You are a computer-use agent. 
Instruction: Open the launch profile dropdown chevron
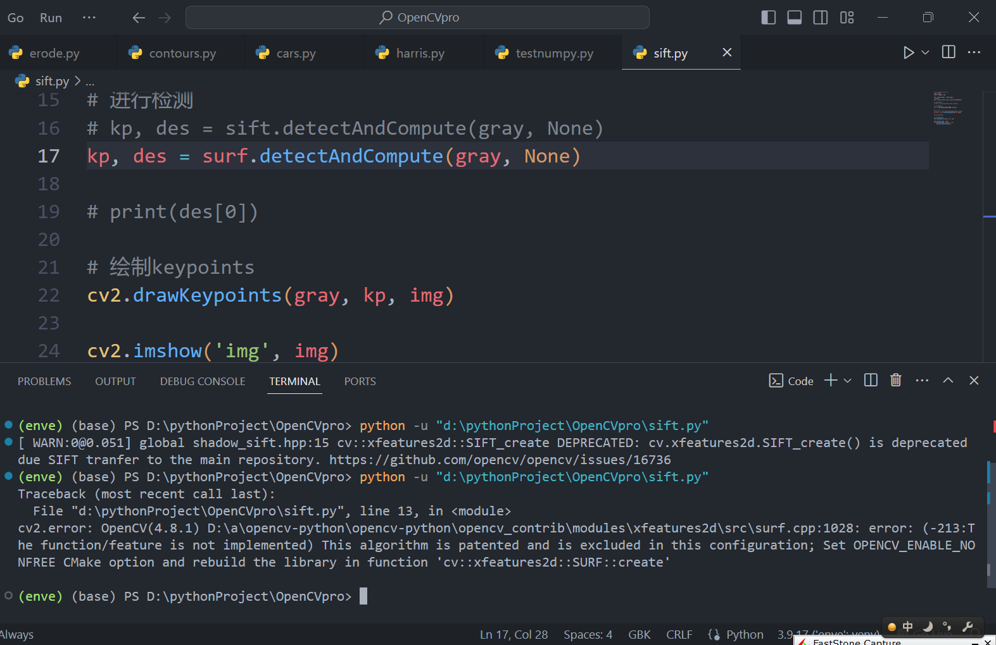[847, 381]
